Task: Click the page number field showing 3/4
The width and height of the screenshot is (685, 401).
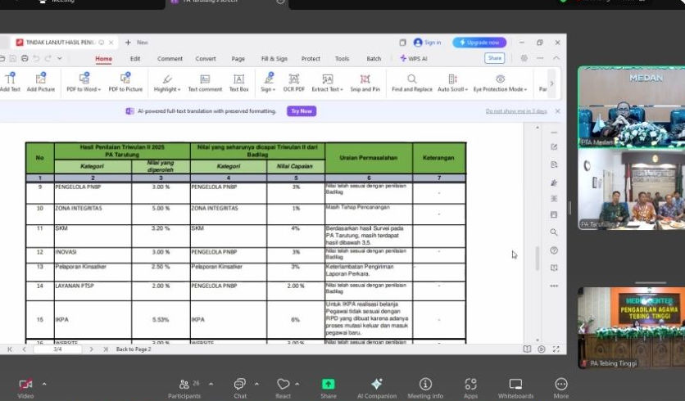Action: click(x=58, y=349)
